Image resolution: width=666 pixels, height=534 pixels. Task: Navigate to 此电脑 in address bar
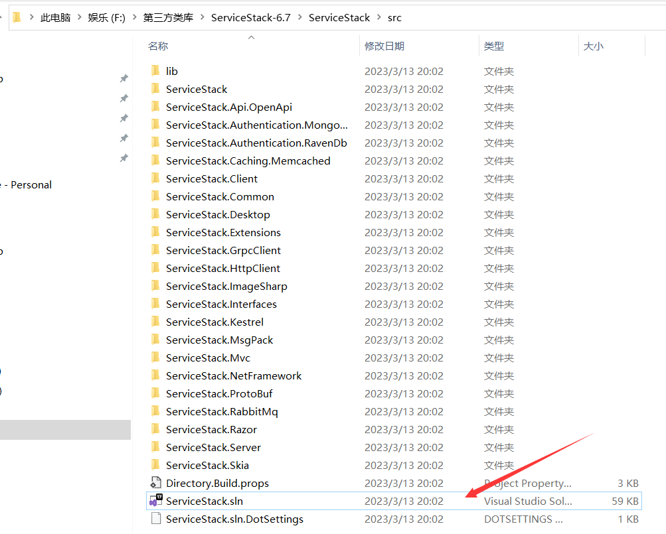(x=55, y=17)
